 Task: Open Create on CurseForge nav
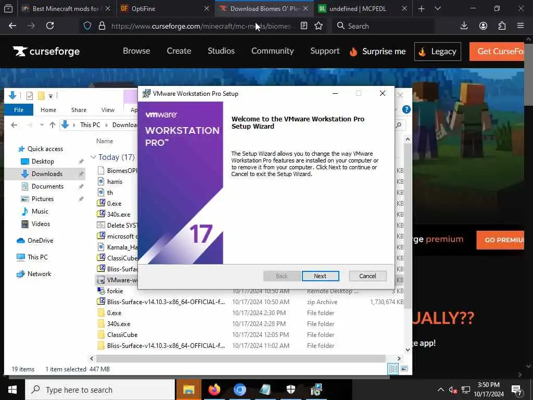click(x=179, y=51)
